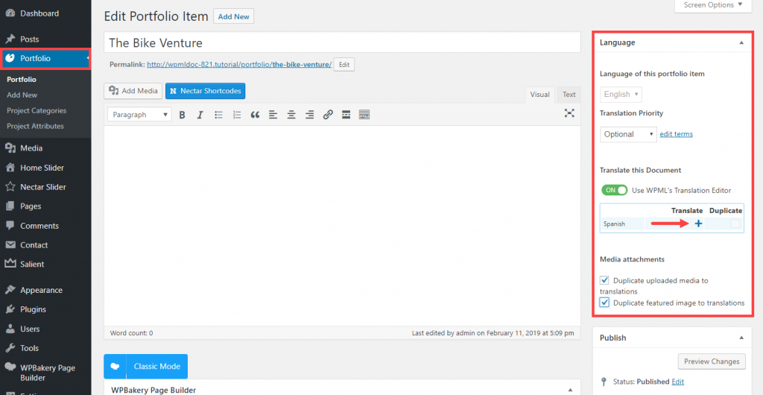Click the Classic Mode button
763x395 pixels.
tap(145, 366)
